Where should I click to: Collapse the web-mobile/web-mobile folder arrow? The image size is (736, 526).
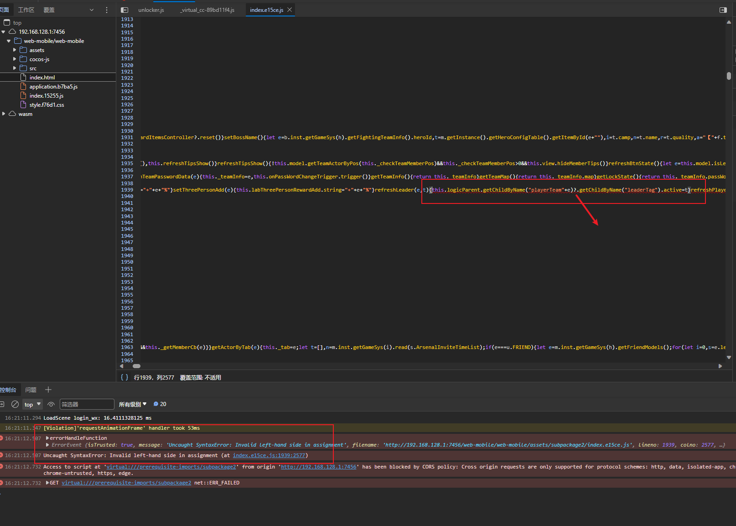(x=9, y=41)
